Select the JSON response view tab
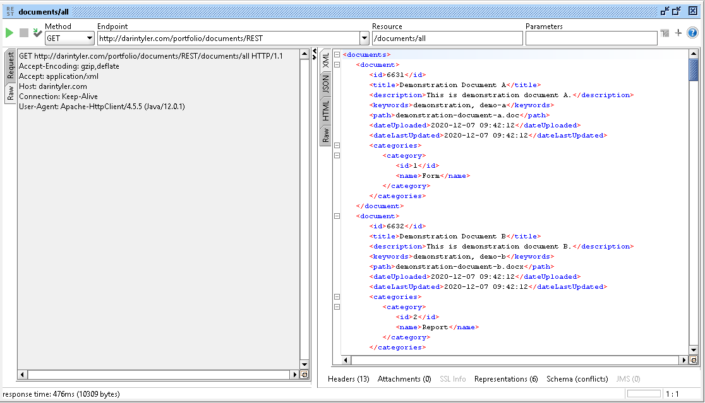 (x=325, y=84)
